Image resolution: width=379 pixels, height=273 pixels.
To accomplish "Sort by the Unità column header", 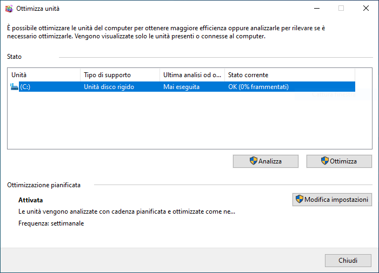I will (43, 75).
